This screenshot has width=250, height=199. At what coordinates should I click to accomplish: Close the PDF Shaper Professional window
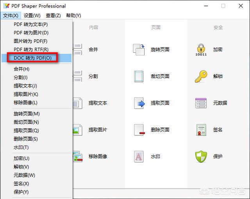pos(241,6)
